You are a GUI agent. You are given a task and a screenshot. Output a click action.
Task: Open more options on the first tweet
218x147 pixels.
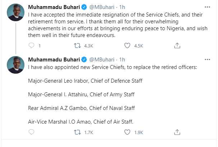(207, 7)
